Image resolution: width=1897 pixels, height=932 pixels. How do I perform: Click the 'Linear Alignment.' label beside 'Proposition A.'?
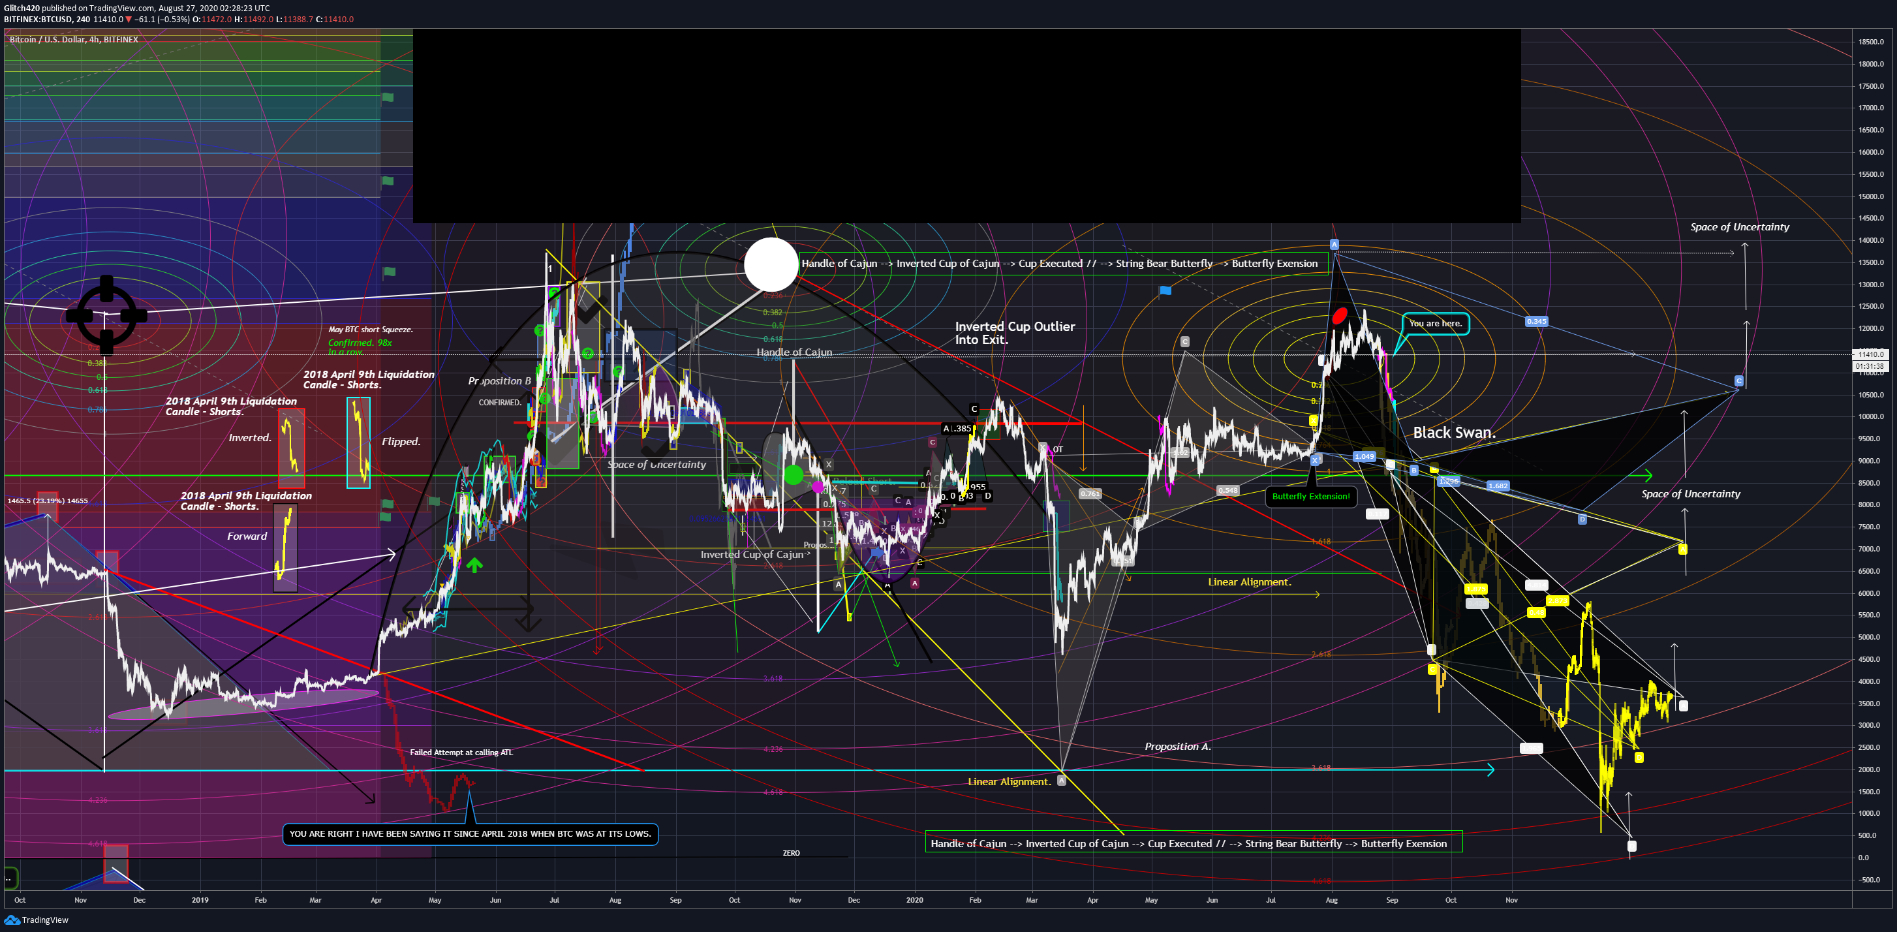(x=1009, y=782)
